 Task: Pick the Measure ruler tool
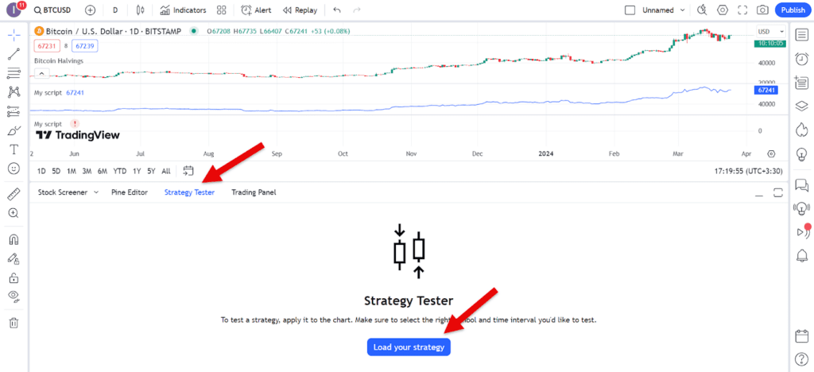(x=14, y=194)
